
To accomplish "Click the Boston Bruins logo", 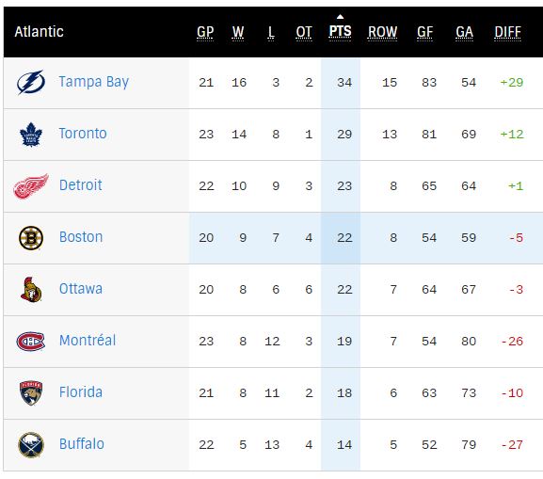I will (31, 238).
